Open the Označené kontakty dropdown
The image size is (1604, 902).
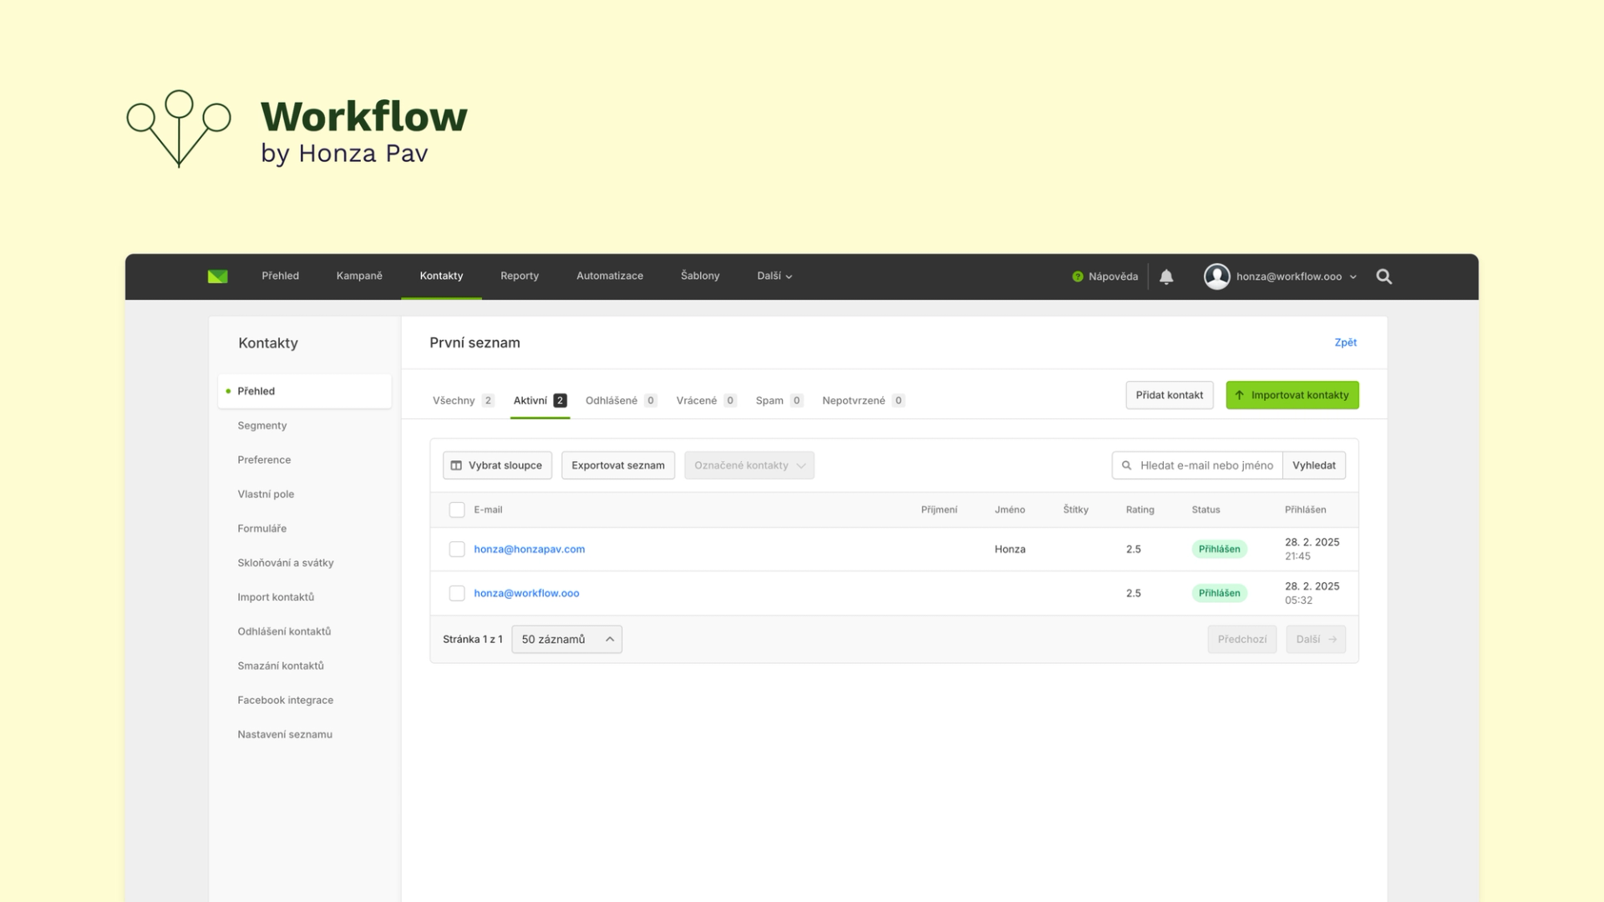[x=749, y=465]
